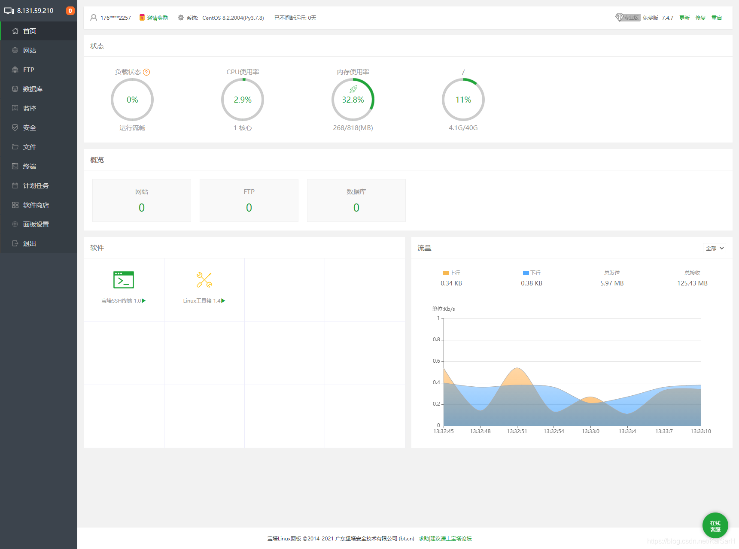Click the 5.97 MB total sent value
The height and width of the screenshot is (549, 739).
612,283
